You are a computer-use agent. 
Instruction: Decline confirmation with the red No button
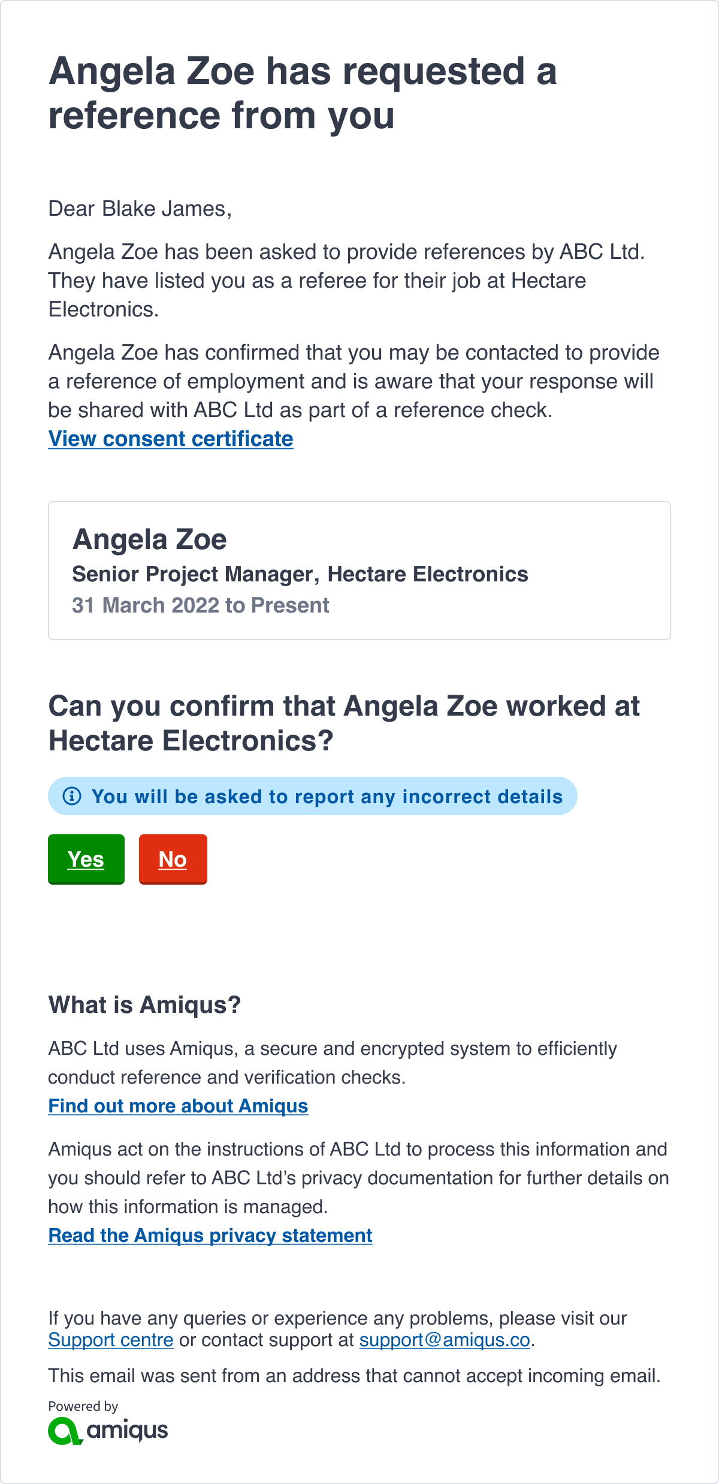173,859
